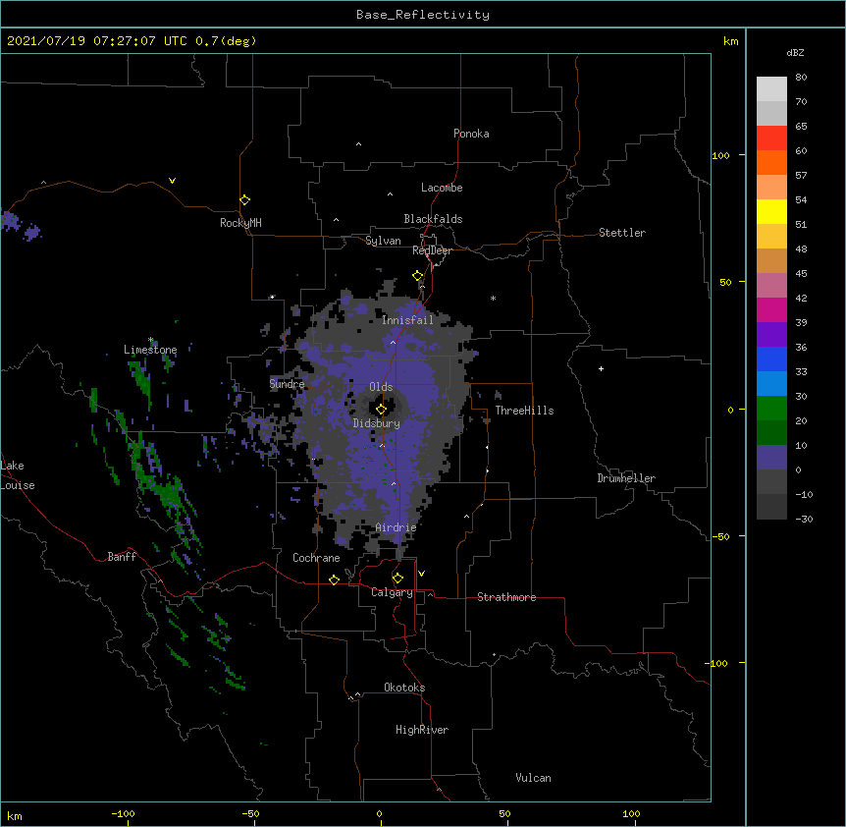
Task: Click the white asterisk marker east of Innisfail
Action: tap(493, 298)
